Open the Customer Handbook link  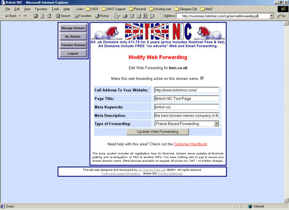click(190, 144)
